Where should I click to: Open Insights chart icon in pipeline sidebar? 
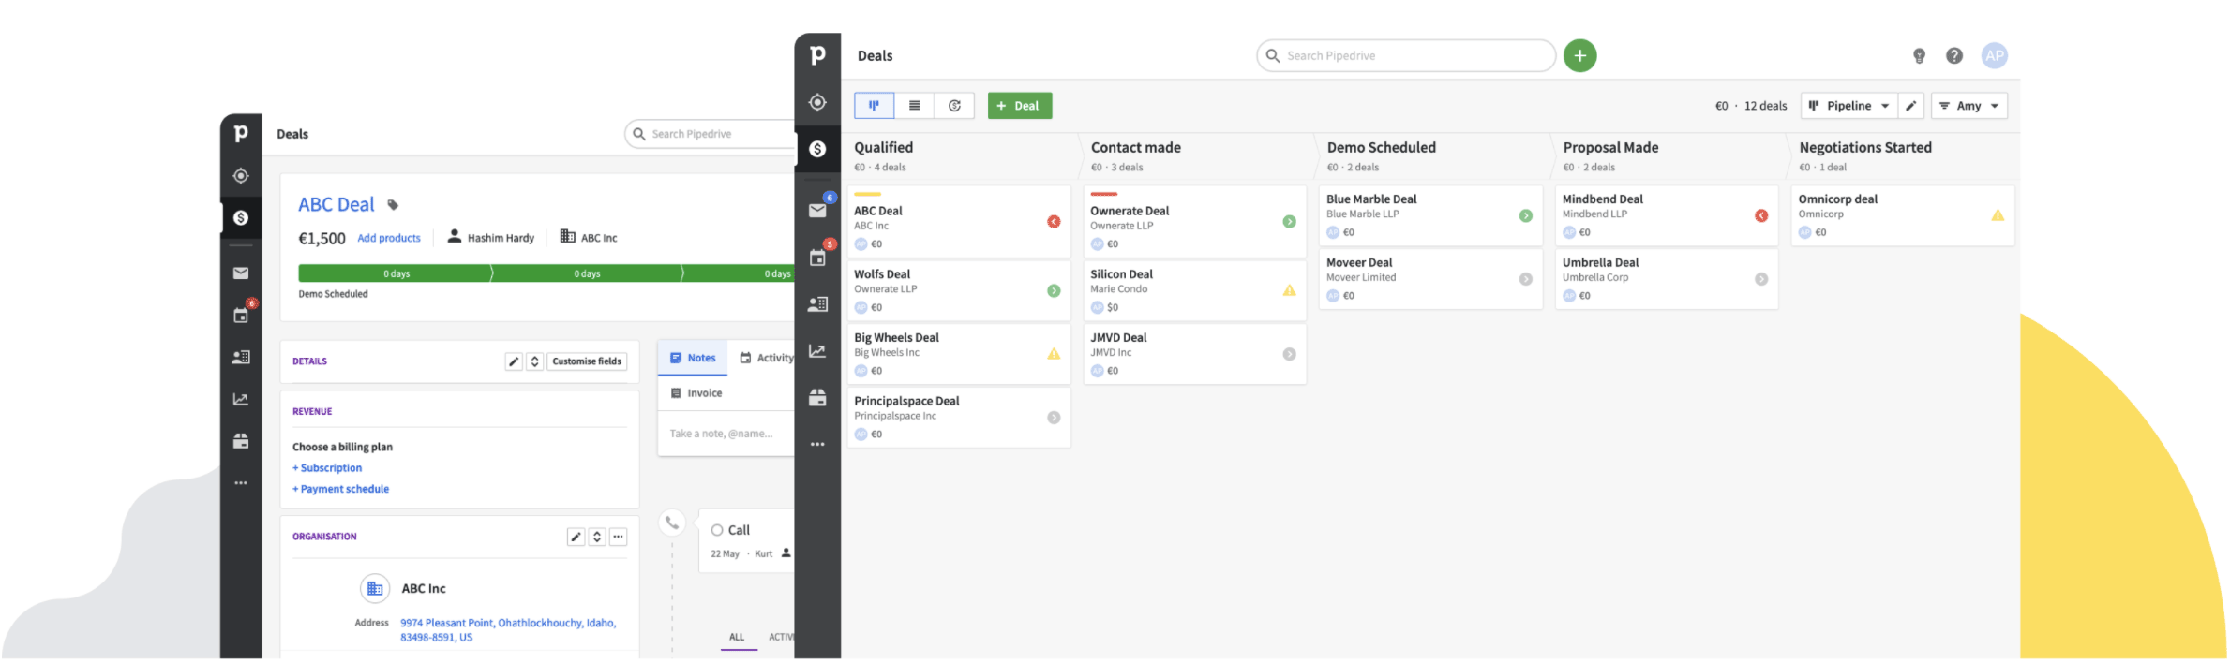click(817, 351)
